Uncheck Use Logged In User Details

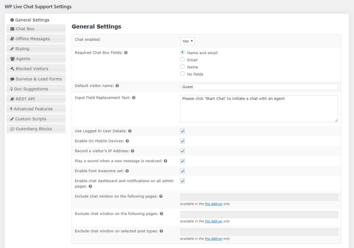pyautogui.click(x=182, y=131)
